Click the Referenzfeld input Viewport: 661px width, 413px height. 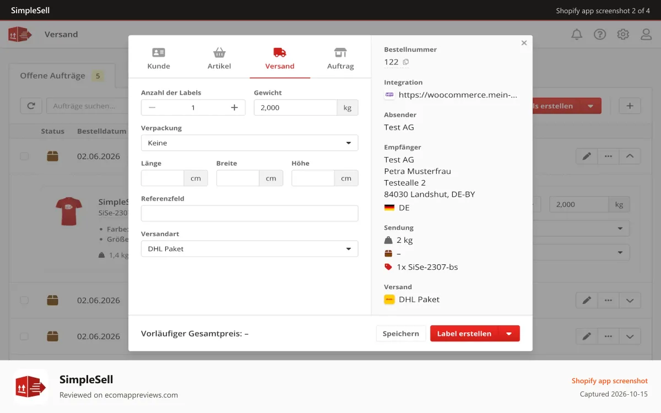250,213
